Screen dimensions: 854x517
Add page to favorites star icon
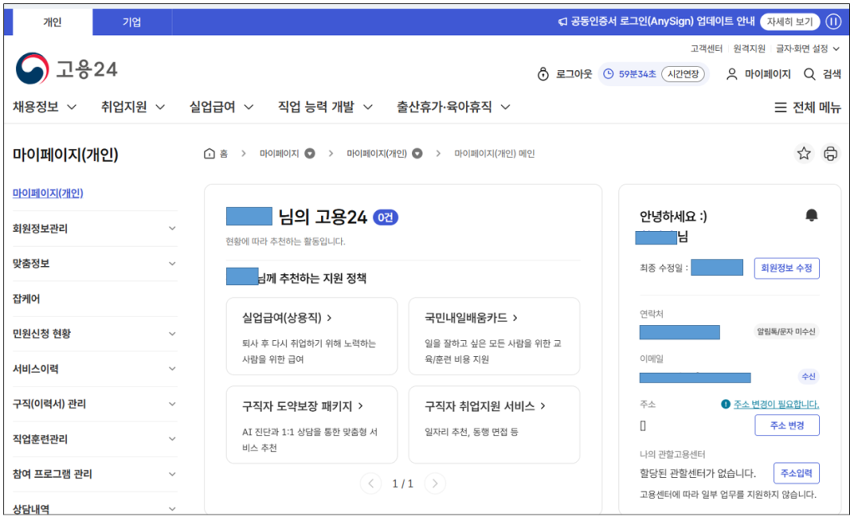(x=804, y=153)
